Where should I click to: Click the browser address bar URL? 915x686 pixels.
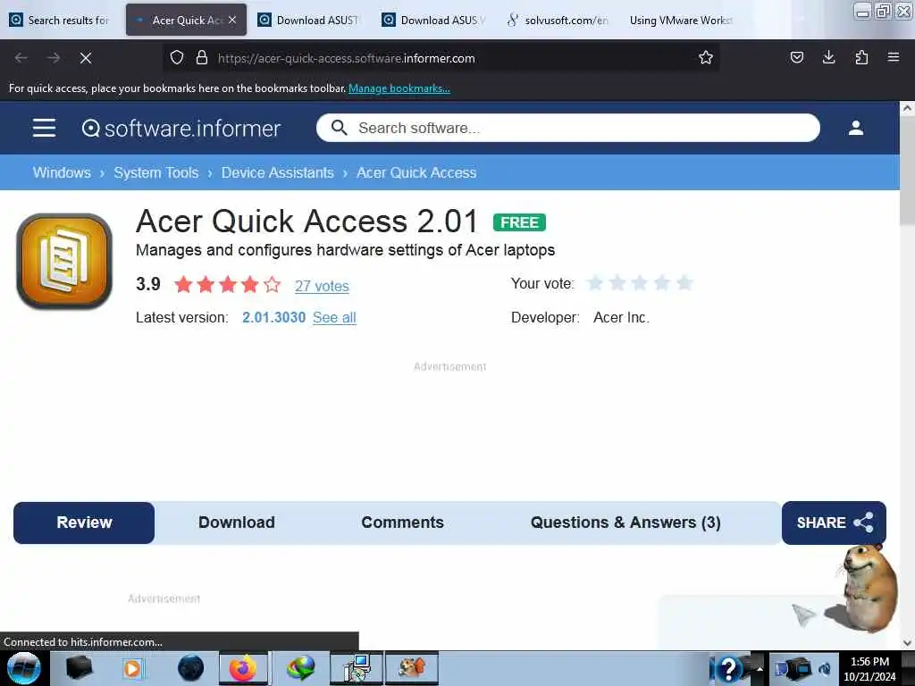346,58
